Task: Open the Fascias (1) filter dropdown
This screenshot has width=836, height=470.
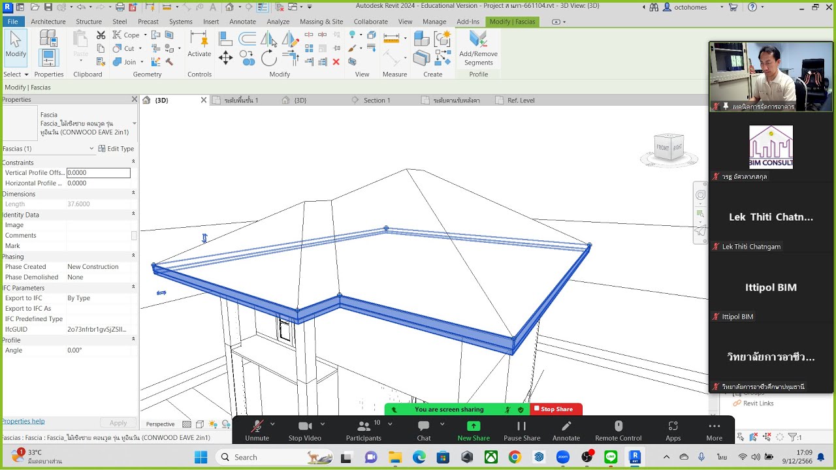Action: (x=91, y=149)
